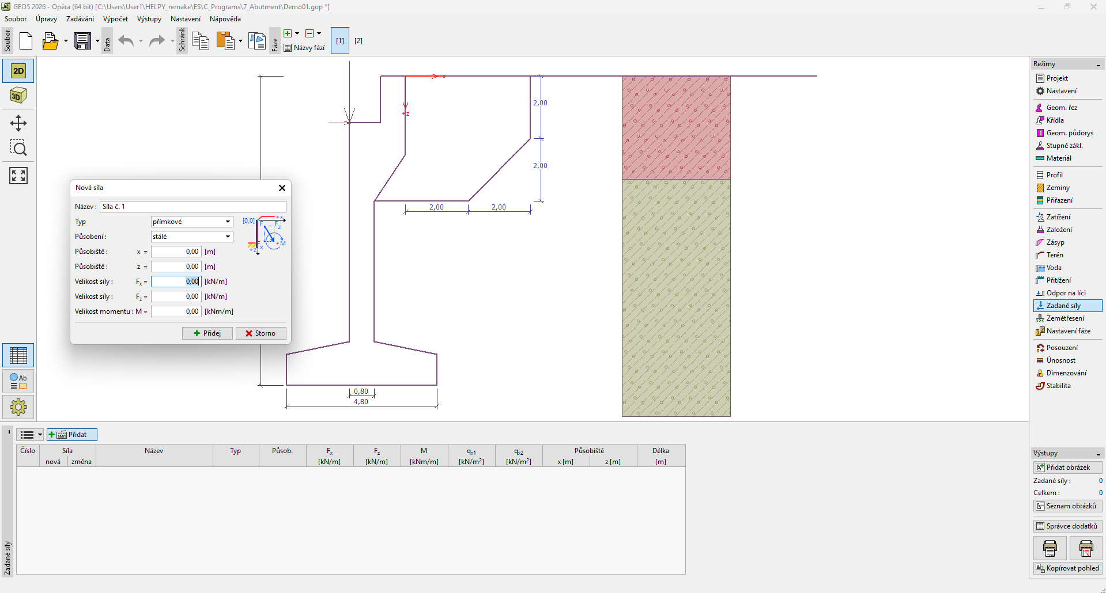1106x593 pixels.
Task: Select construction stage tab [2]
Action: coord(358,41)
